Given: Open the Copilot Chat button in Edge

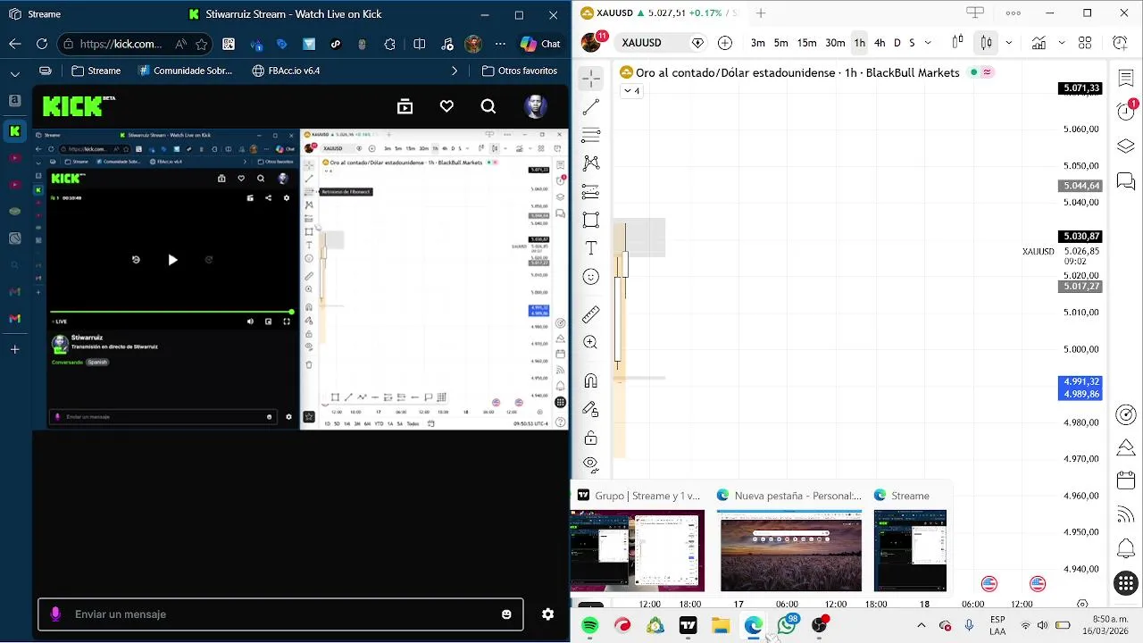Looking at the screenshot, I should tap(540, 44).
